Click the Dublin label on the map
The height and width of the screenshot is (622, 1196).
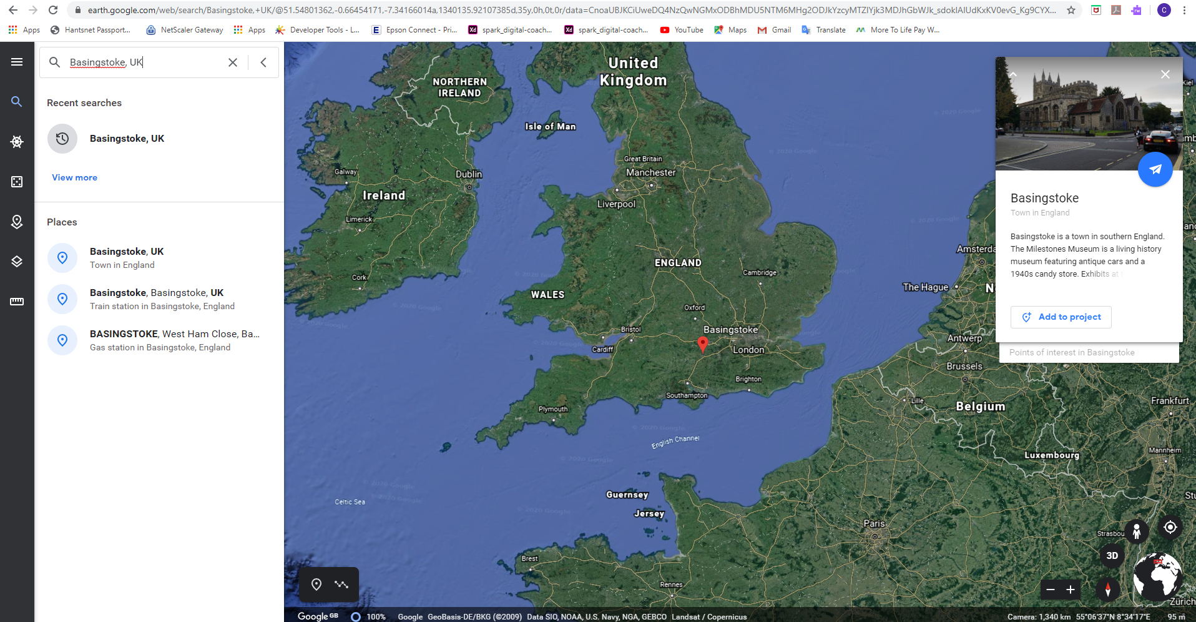tap(469, 174)
